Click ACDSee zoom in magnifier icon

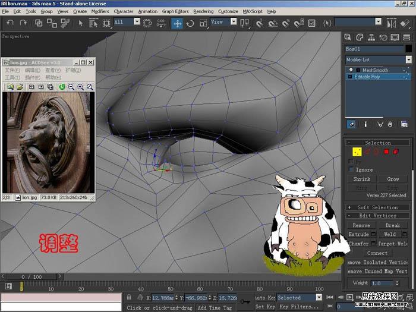click(x=80, y=87)
